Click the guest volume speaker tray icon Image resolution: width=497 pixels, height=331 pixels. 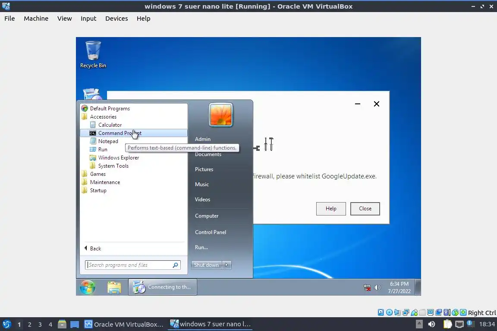pos(377,287)
